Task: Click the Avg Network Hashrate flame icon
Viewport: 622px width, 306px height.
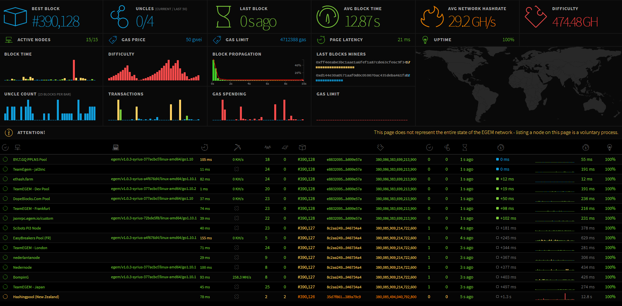Action: (x=432, y=17)
